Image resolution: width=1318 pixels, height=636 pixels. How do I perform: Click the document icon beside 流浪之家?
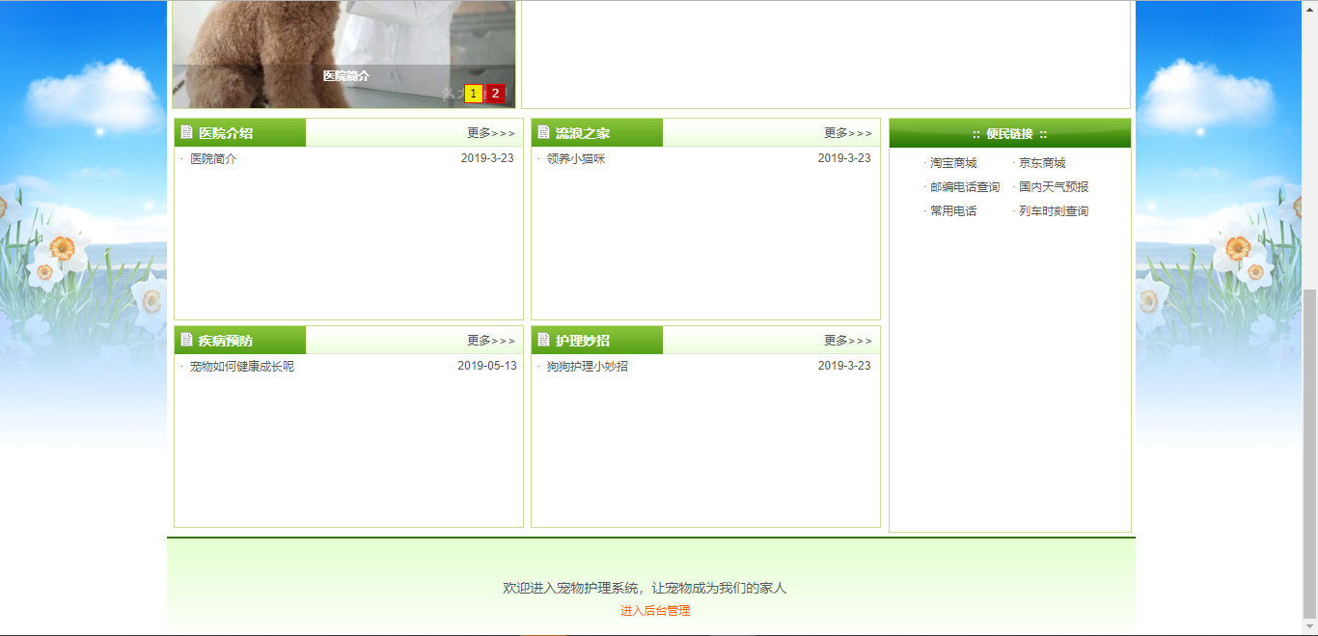pos(544,133)
